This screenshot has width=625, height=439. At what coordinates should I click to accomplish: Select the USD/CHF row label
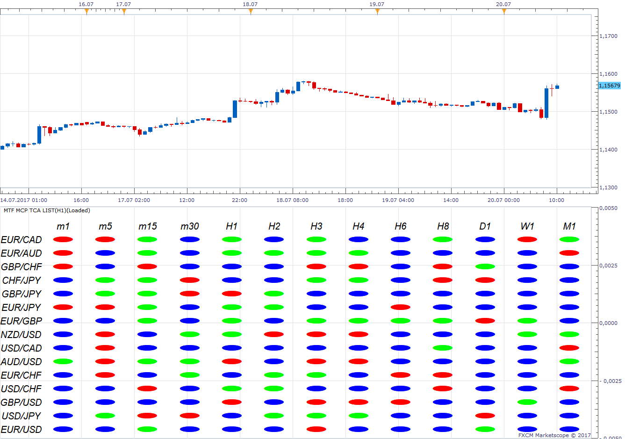(x=22, y=389)
